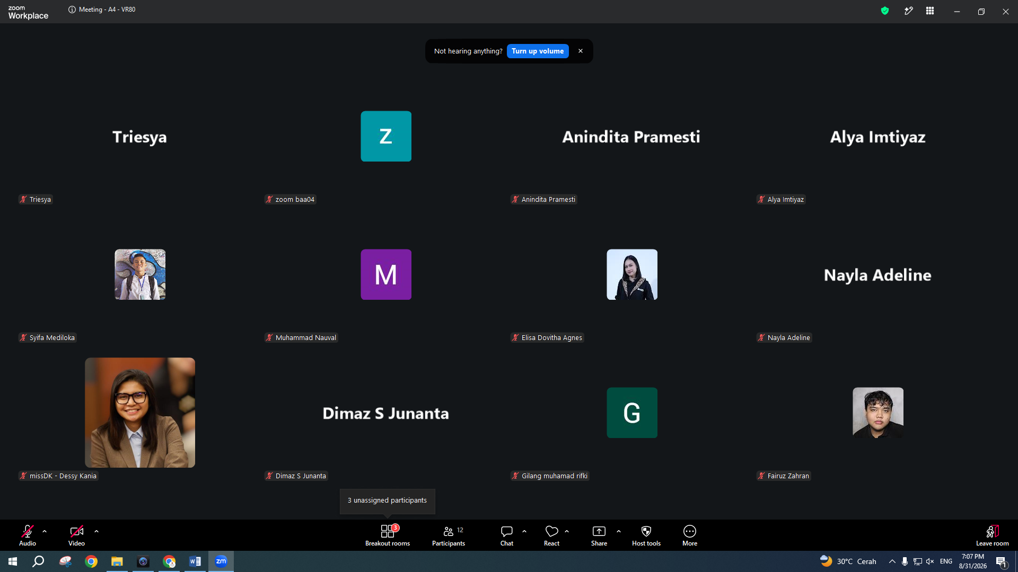1018x572 pixels.
Task: Turn on camera with Video button
Action: (x=76, y=535)
